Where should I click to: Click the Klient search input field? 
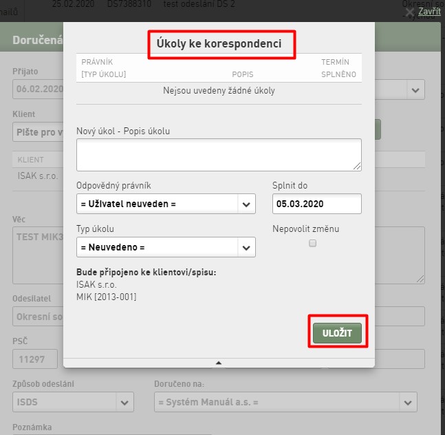coord(38,132)
